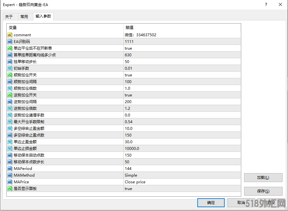This screenshot has height=211, width=288.
Task: Click the decimal icon next to 最大开仓手数限制
Action: point(10,122)
